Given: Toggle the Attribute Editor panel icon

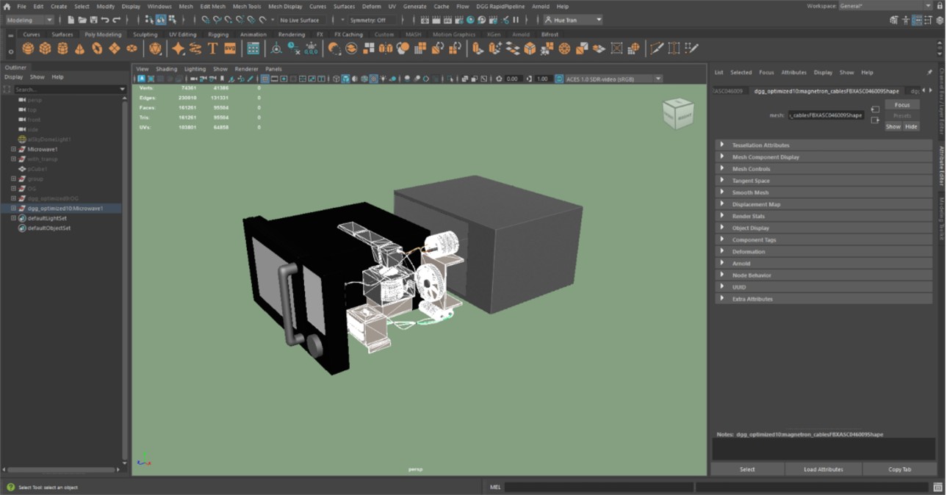Looking at the screenshot, I should click(918, 20).
